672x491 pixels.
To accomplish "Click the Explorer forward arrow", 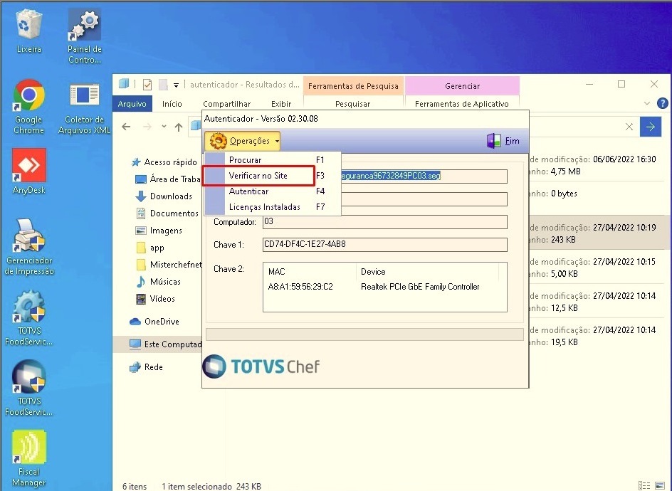I will tap(147, 127).
